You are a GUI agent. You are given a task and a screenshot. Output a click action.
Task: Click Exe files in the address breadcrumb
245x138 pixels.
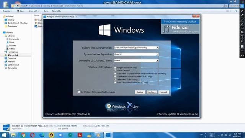tap(47, 6)
